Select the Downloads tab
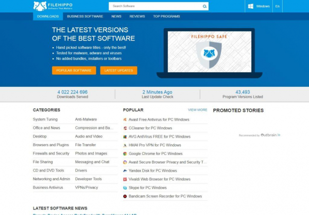 coord(48,16)
